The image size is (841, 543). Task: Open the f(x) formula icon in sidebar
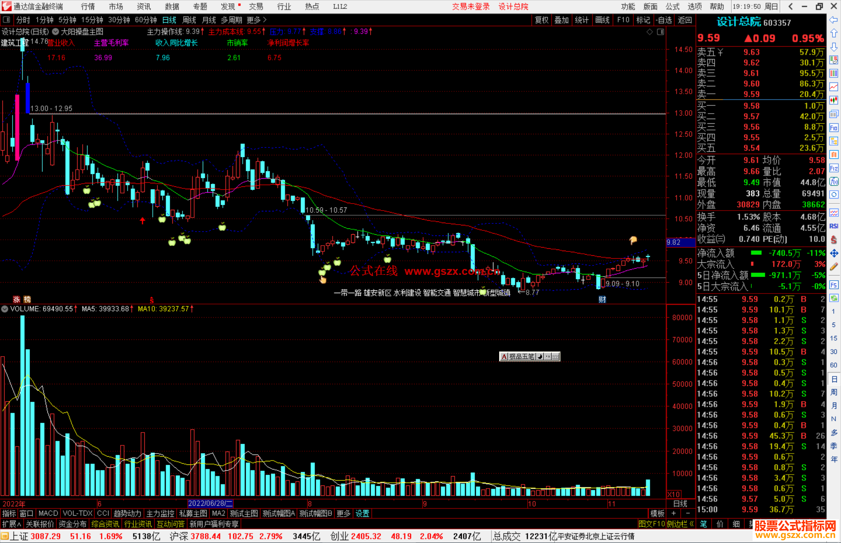click(834, 181)
